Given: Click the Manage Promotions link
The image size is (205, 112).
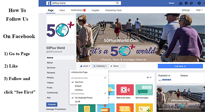Looking at the screenshot, I should (x=56, y=109).
